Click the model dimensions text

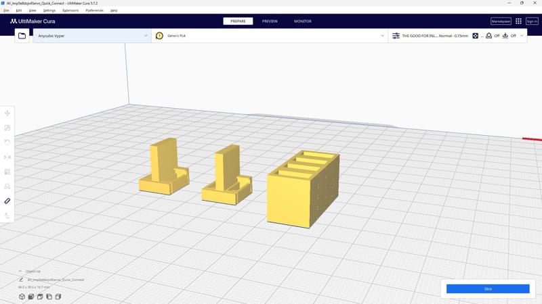click(34, 287)
